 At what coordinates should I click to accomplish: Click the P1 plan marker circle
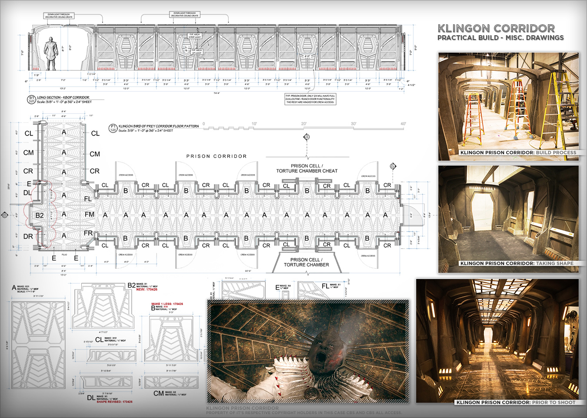pos(113,128)
